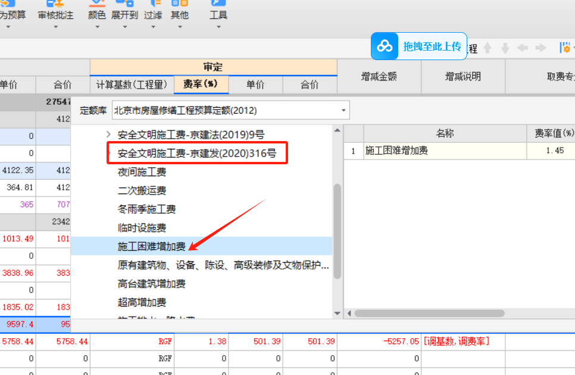Click the 1.38 rate cell
Image resolution: width=575 pixels, height=375 pixels.
point(201,341)
